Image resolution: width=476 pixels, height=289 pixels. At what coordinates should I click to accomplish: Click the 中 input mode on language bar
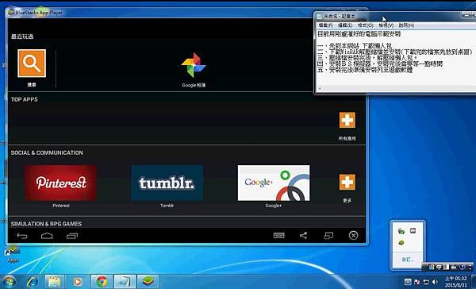point(439,267)
